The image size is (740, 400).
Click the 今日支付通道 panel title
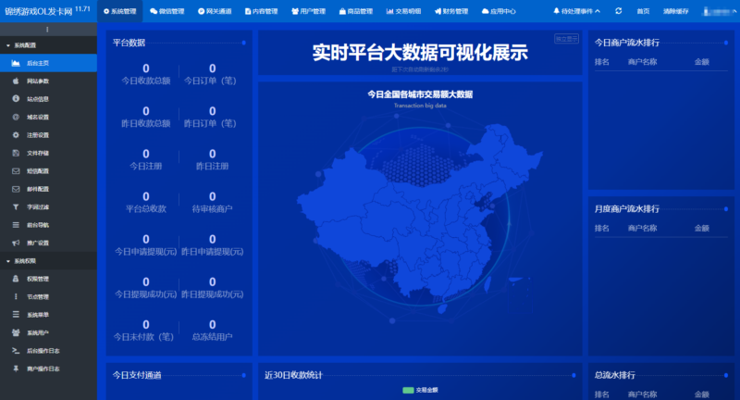pos(137,375)
